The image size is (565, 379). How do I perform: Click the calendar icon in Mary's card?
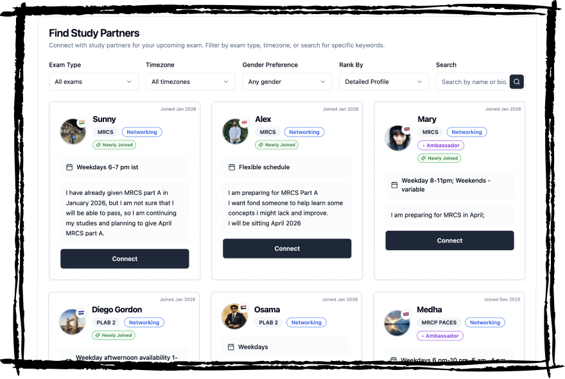click(x=394, y=185)
